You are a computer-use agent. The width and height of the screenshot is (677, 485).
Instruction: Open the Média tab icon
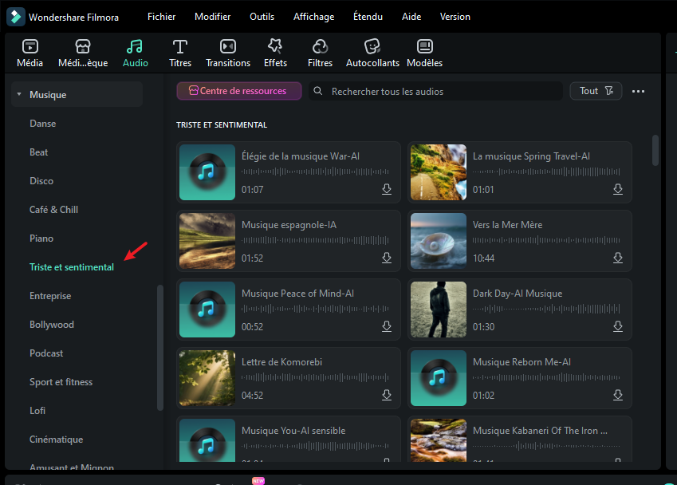coord(30,47)
